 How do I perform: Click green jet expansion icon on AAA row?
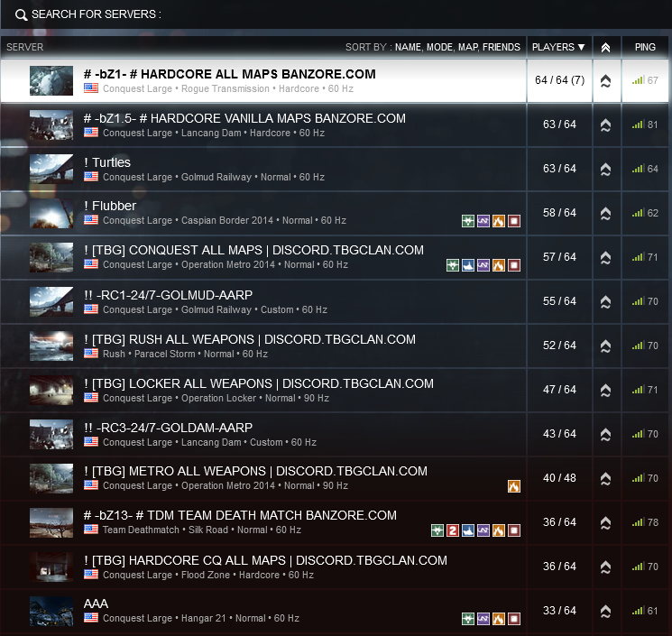tap(468, 619)
